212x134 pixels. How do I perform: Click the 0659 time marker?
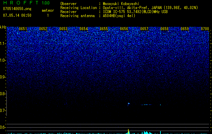[185, 29]
